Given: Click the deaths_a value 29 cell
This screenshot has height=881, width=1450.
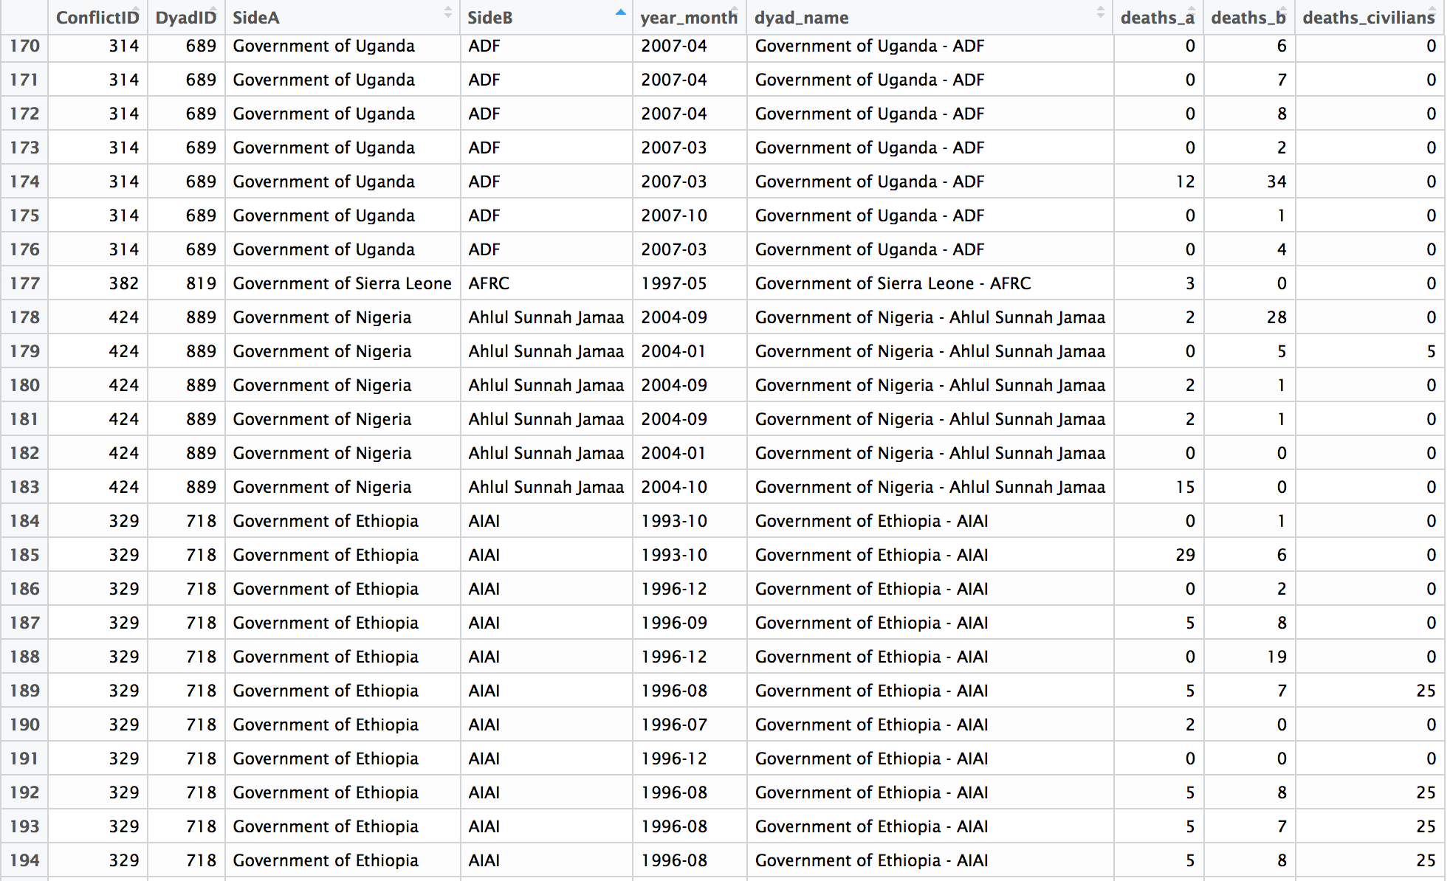Looking at the screenshot, I should click(x=1184, y=555).
